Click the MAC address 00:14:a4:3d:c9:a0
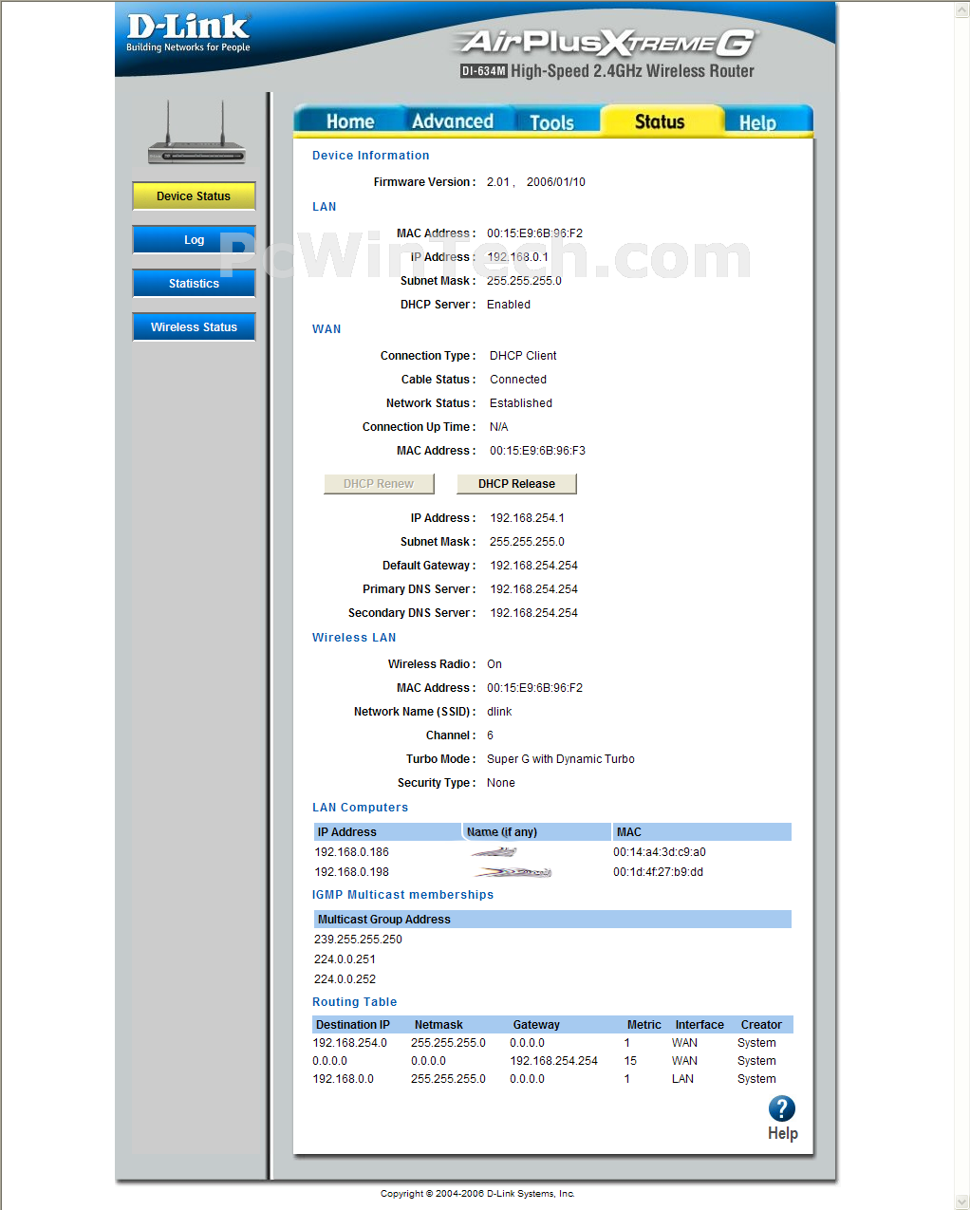The image size is (970, 1210). pos(660,852)
